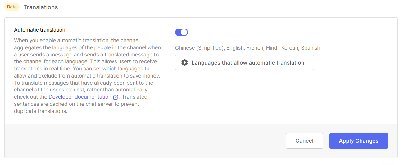
Task: Click the enabled languages list text
Action: (247, 48)
